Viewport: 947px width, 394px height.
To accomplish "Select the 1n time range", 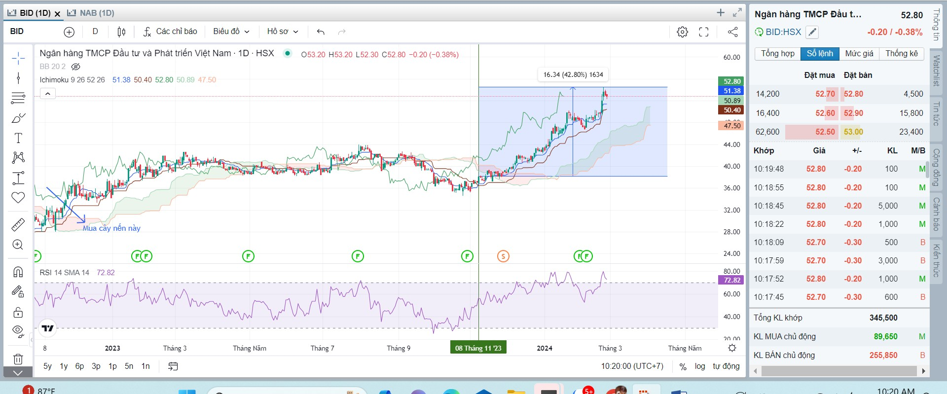I will 146,366.
